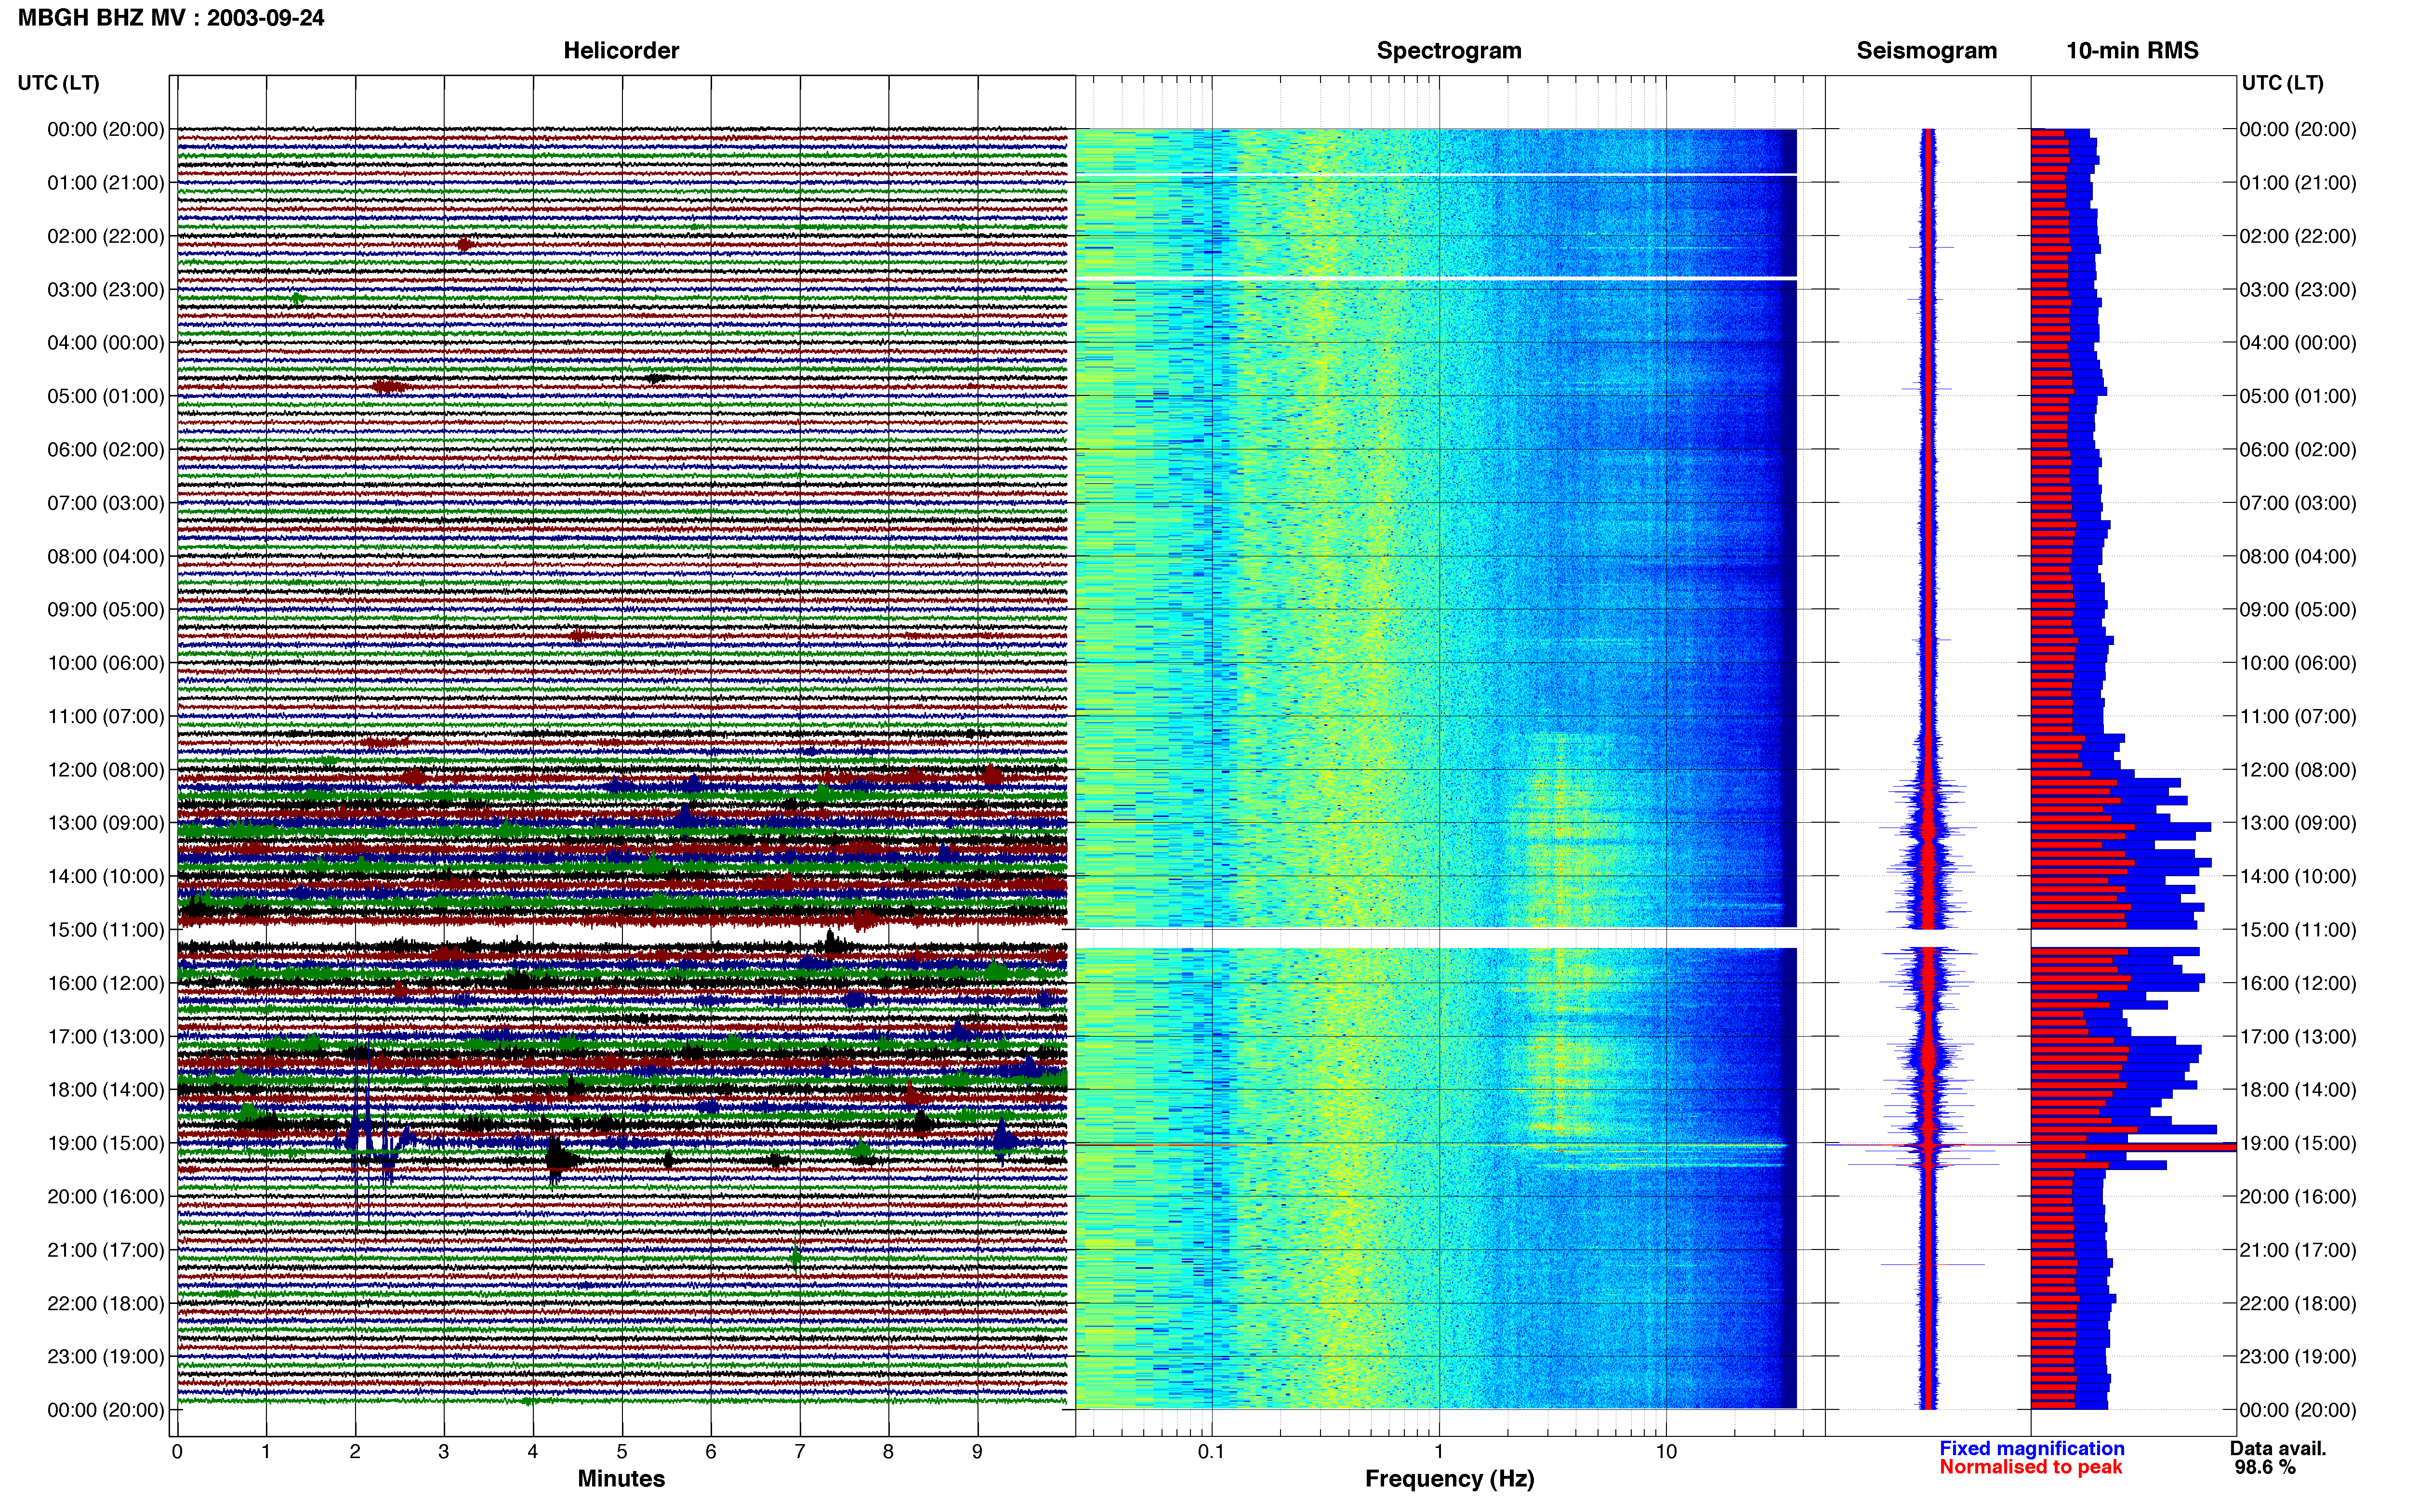
Task: Click the right "15:00 (11:00)" time label
Action: (x=2298, y=930)
